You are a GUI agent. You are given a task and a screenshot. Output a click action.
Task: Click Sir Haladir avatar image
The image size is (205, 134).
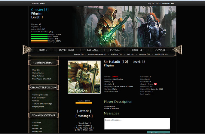[x=84, y=77]
